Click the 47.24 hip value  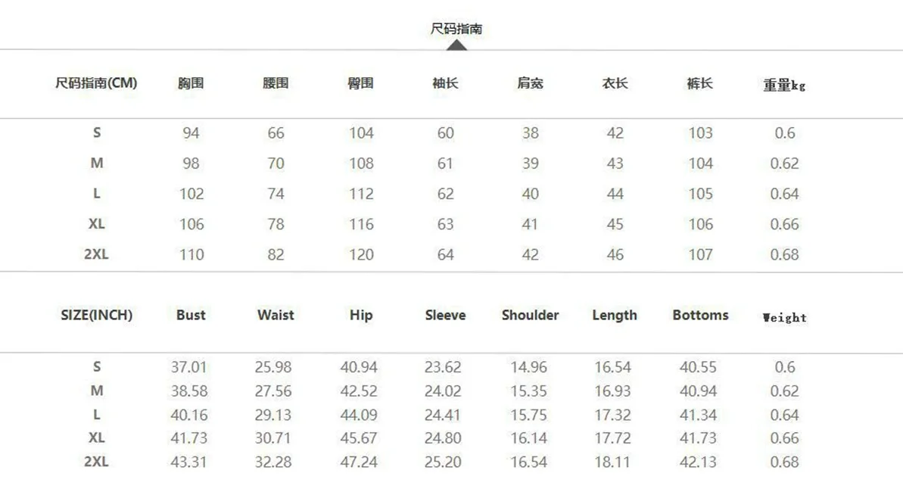(359, 462)
